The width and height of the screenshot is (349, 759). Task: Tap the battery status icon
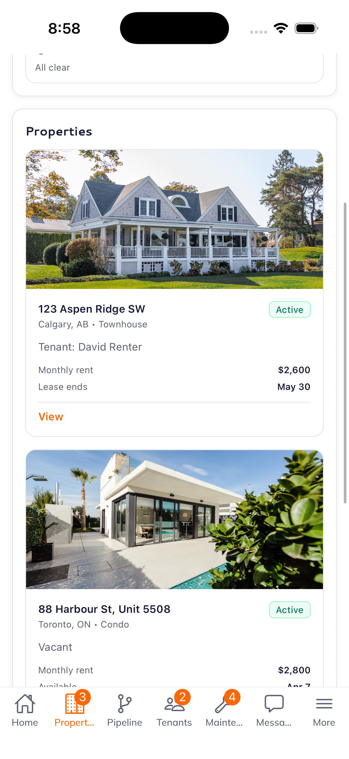306,28
